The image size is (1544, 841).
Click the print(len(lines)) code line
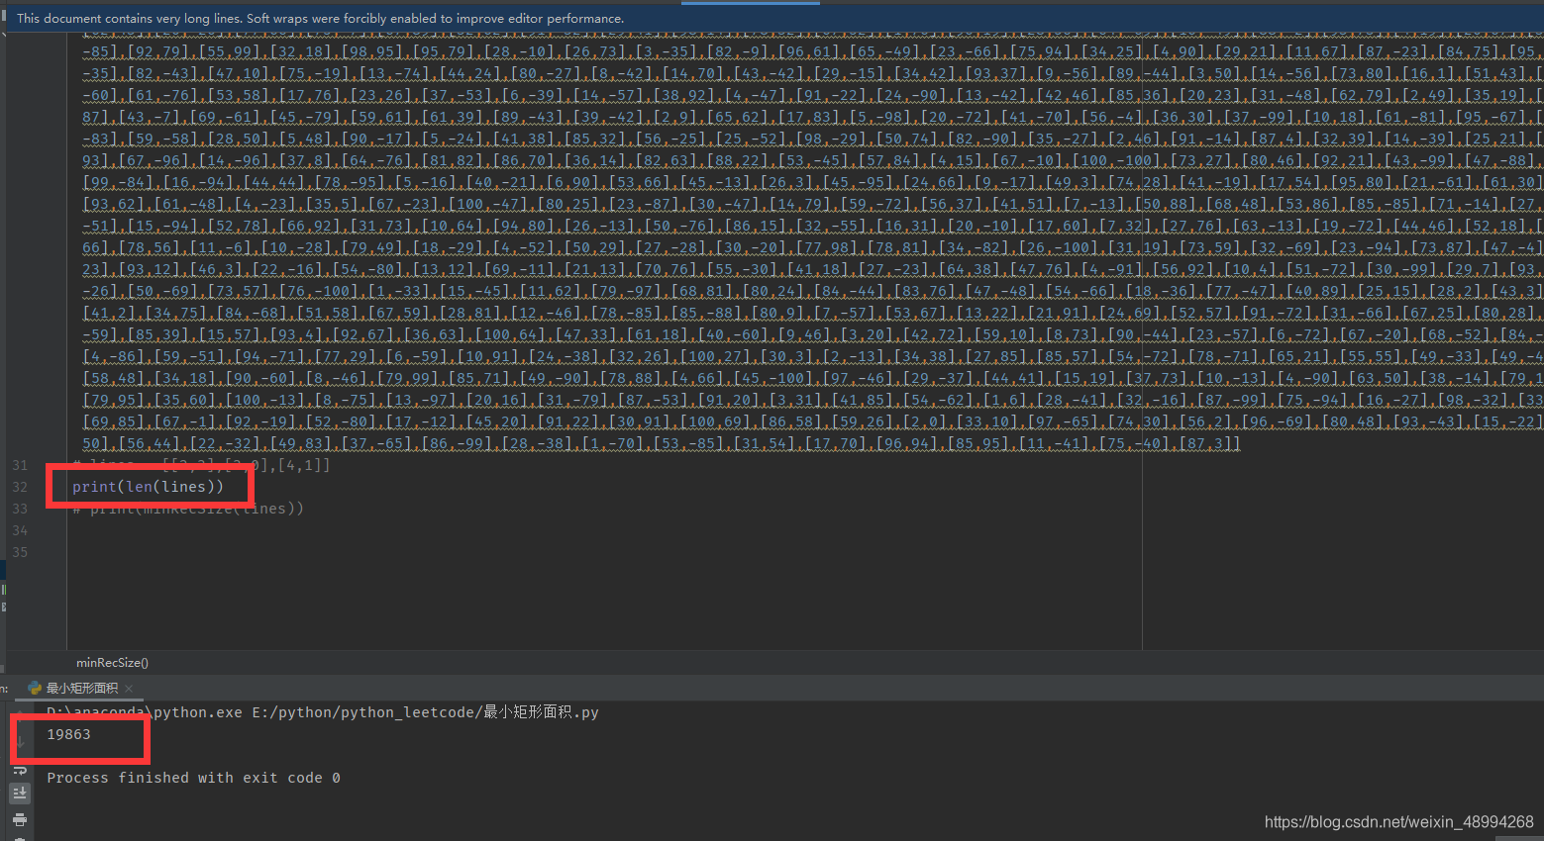149,487
